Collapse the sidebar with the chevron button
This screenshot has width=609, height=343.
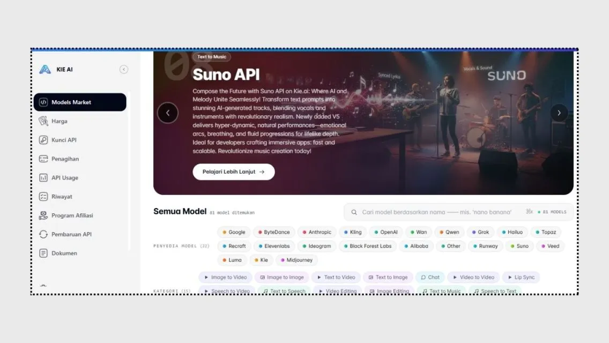click(123, 69)
